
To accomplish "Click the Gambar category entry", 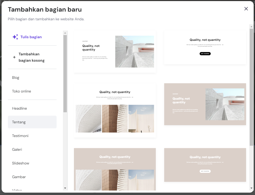I will tap(19, 177).
